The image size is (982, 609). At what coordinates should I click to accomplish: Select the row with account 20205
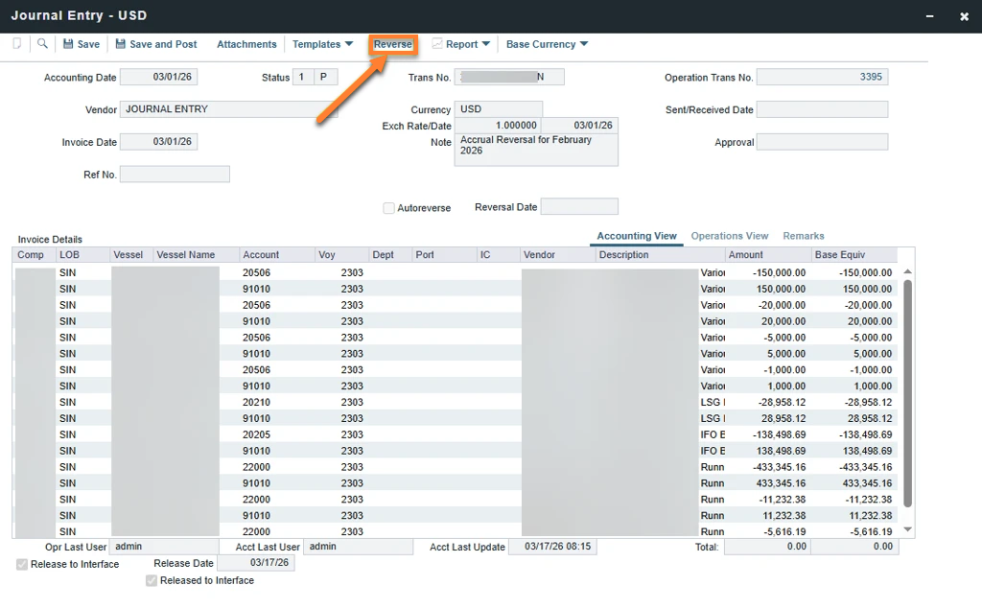[455, 434]
